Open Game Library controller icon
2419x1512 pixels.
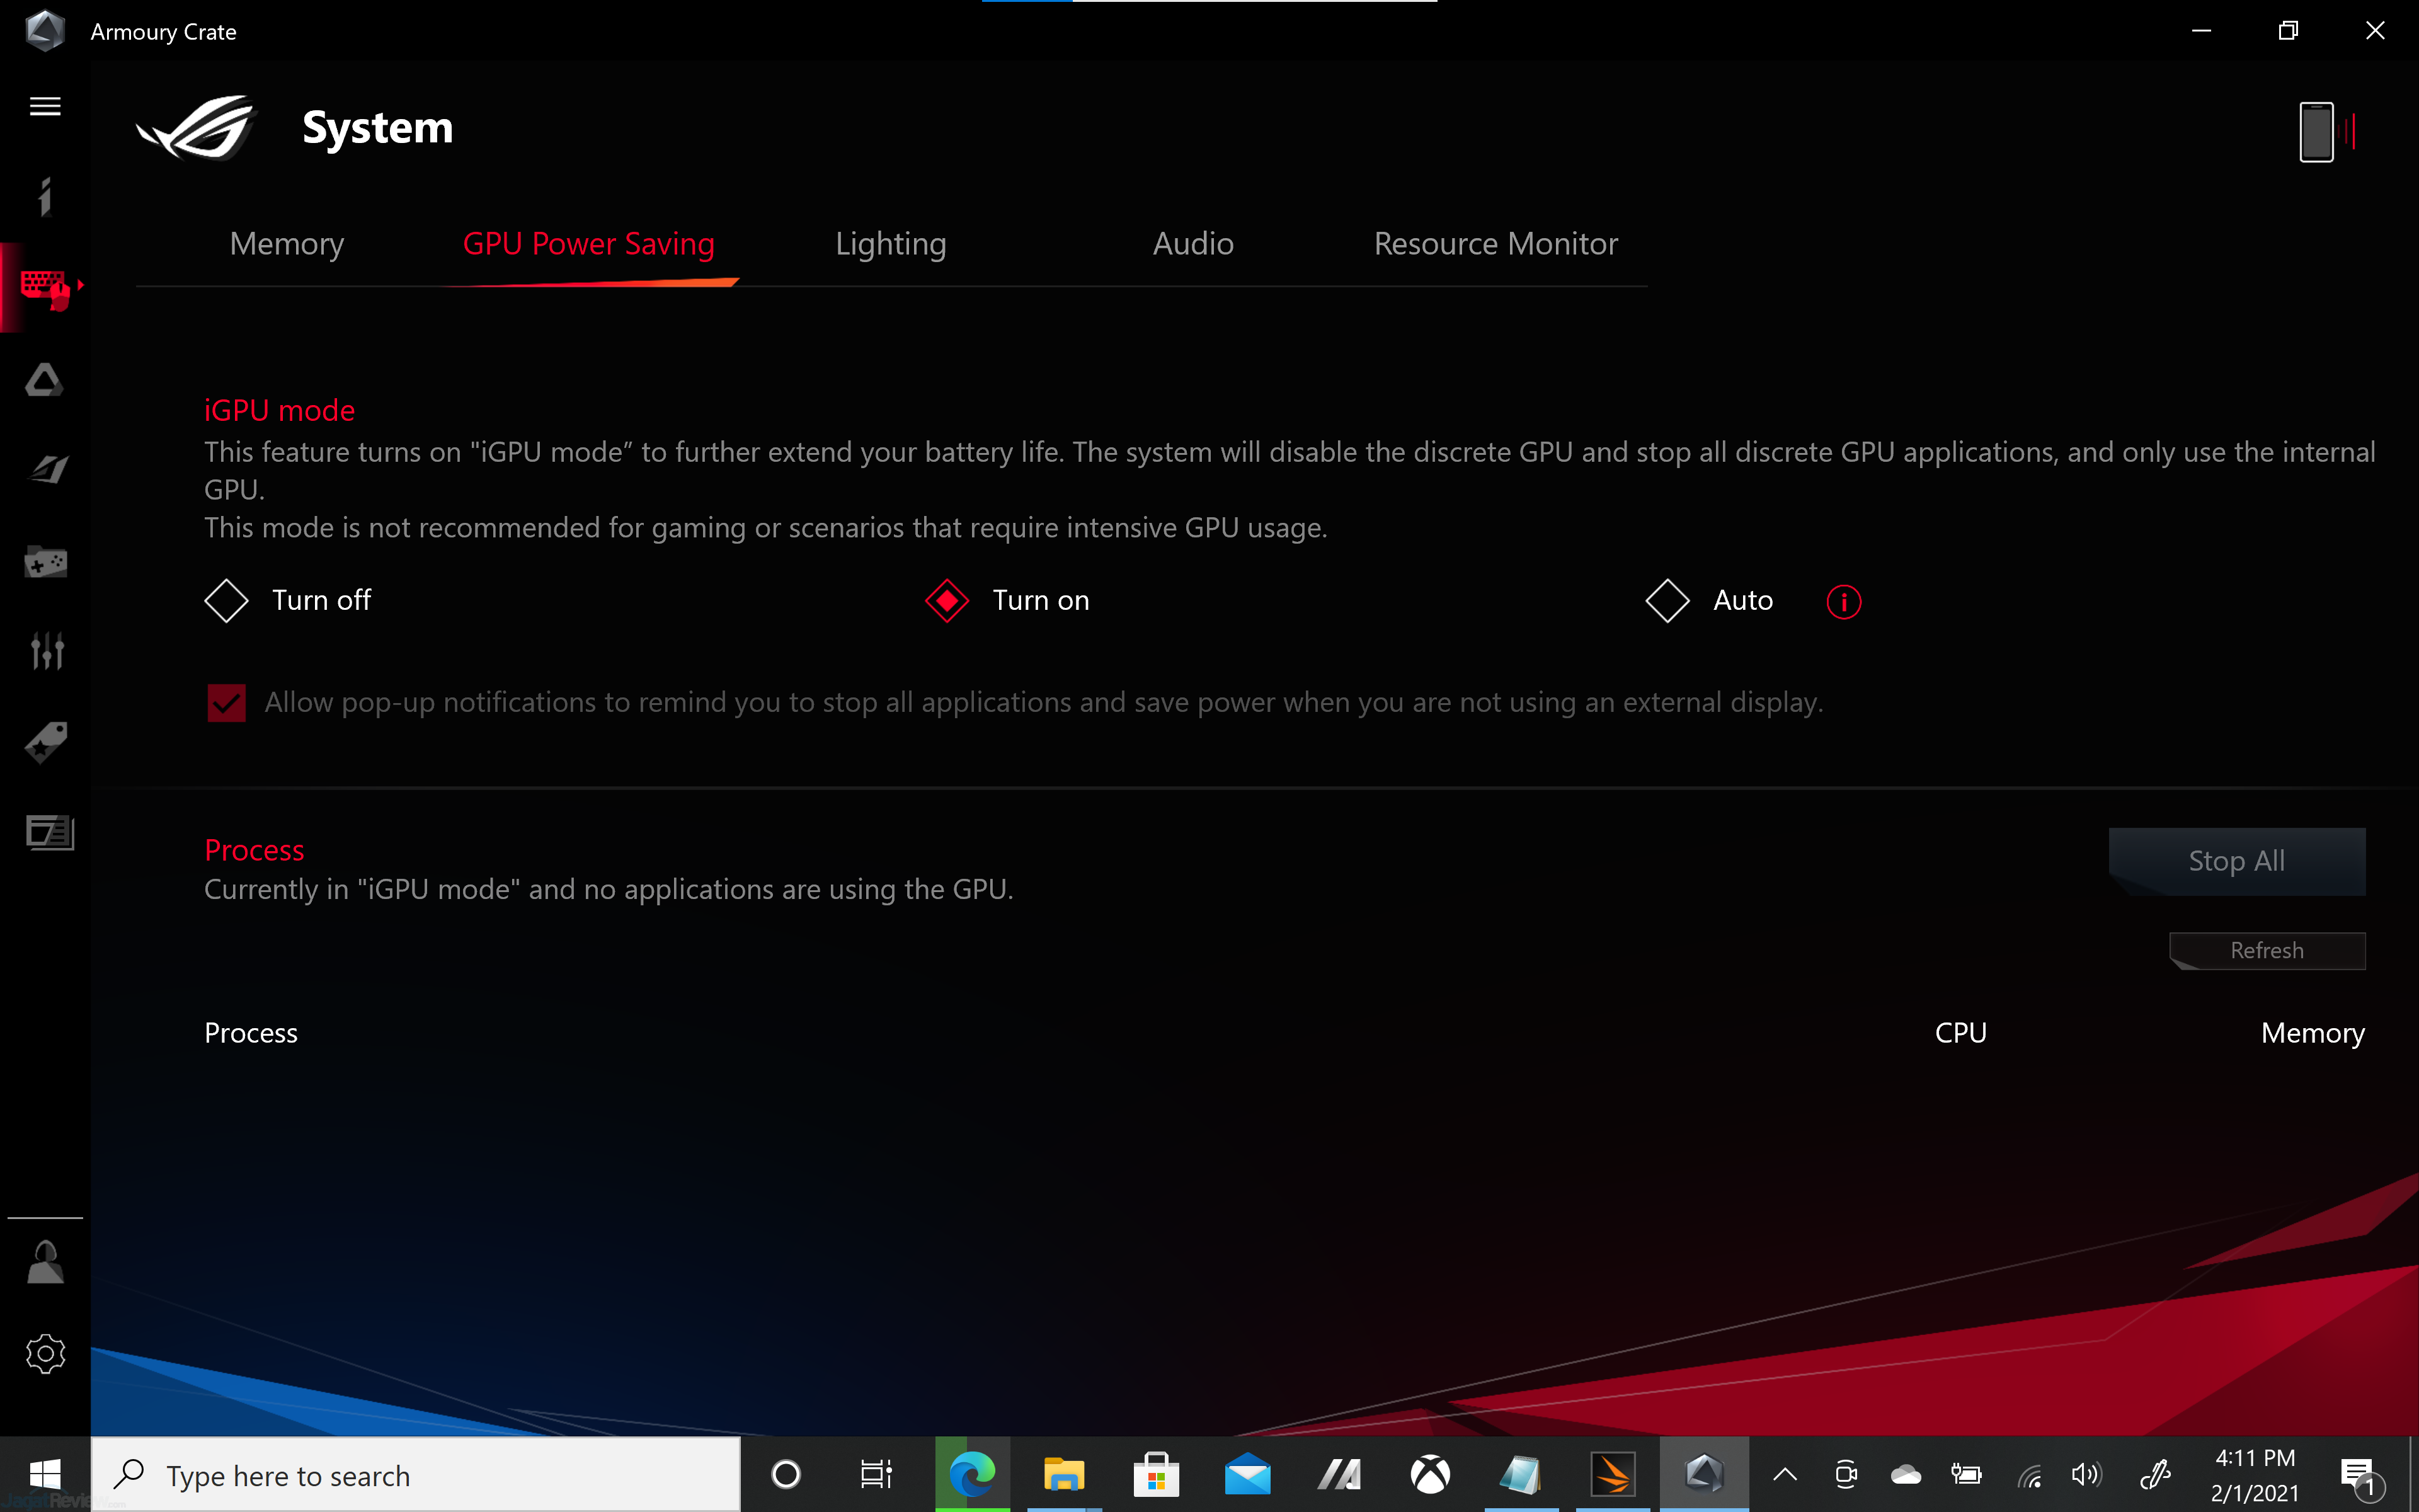pyautogui.click(x=46, y=562)
